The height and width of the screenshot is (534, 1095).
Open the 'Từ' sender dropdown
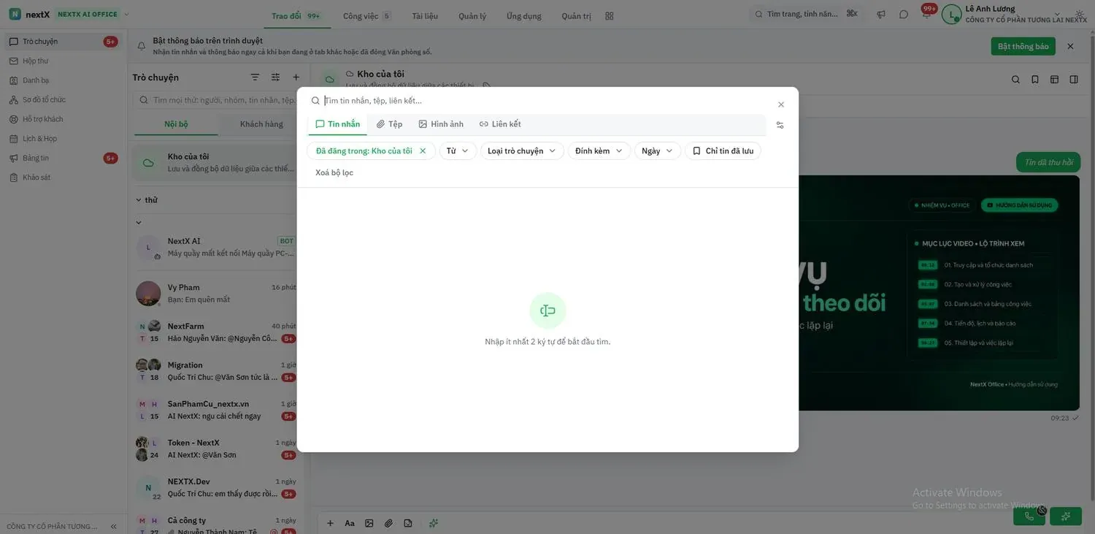click(x=458, y=151)
